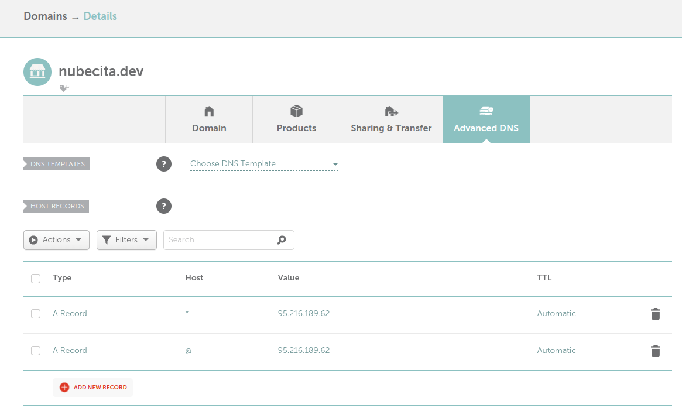The height and width of the screenshot is (418, 682).
Task: Go back to Domains breadcrumb
Action: point(45,16)
